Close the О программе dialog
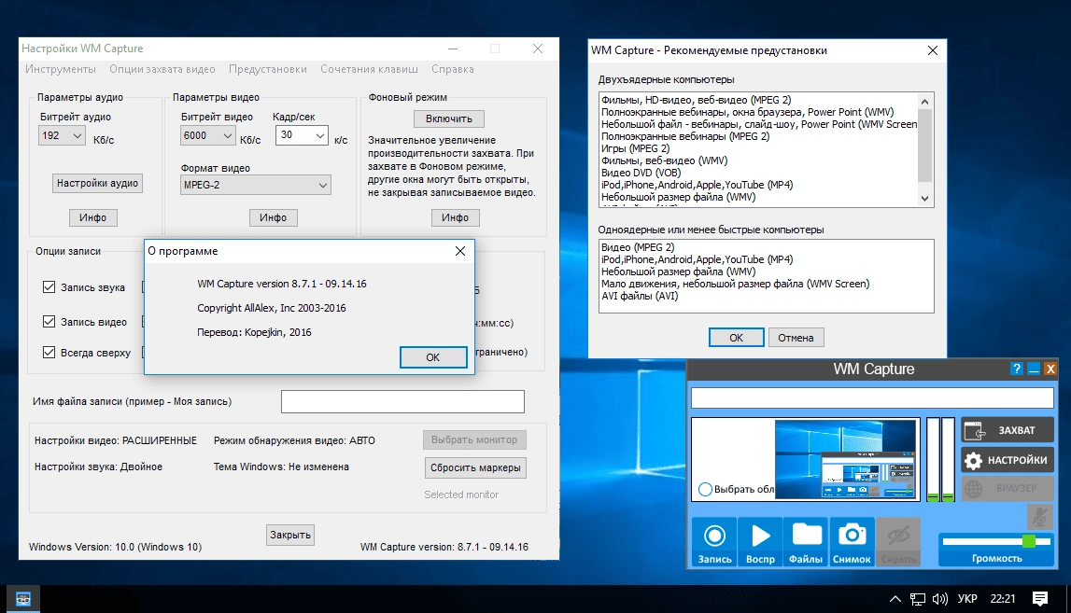1071x613 pixels. pyautogui.click(x=460, y=251)
